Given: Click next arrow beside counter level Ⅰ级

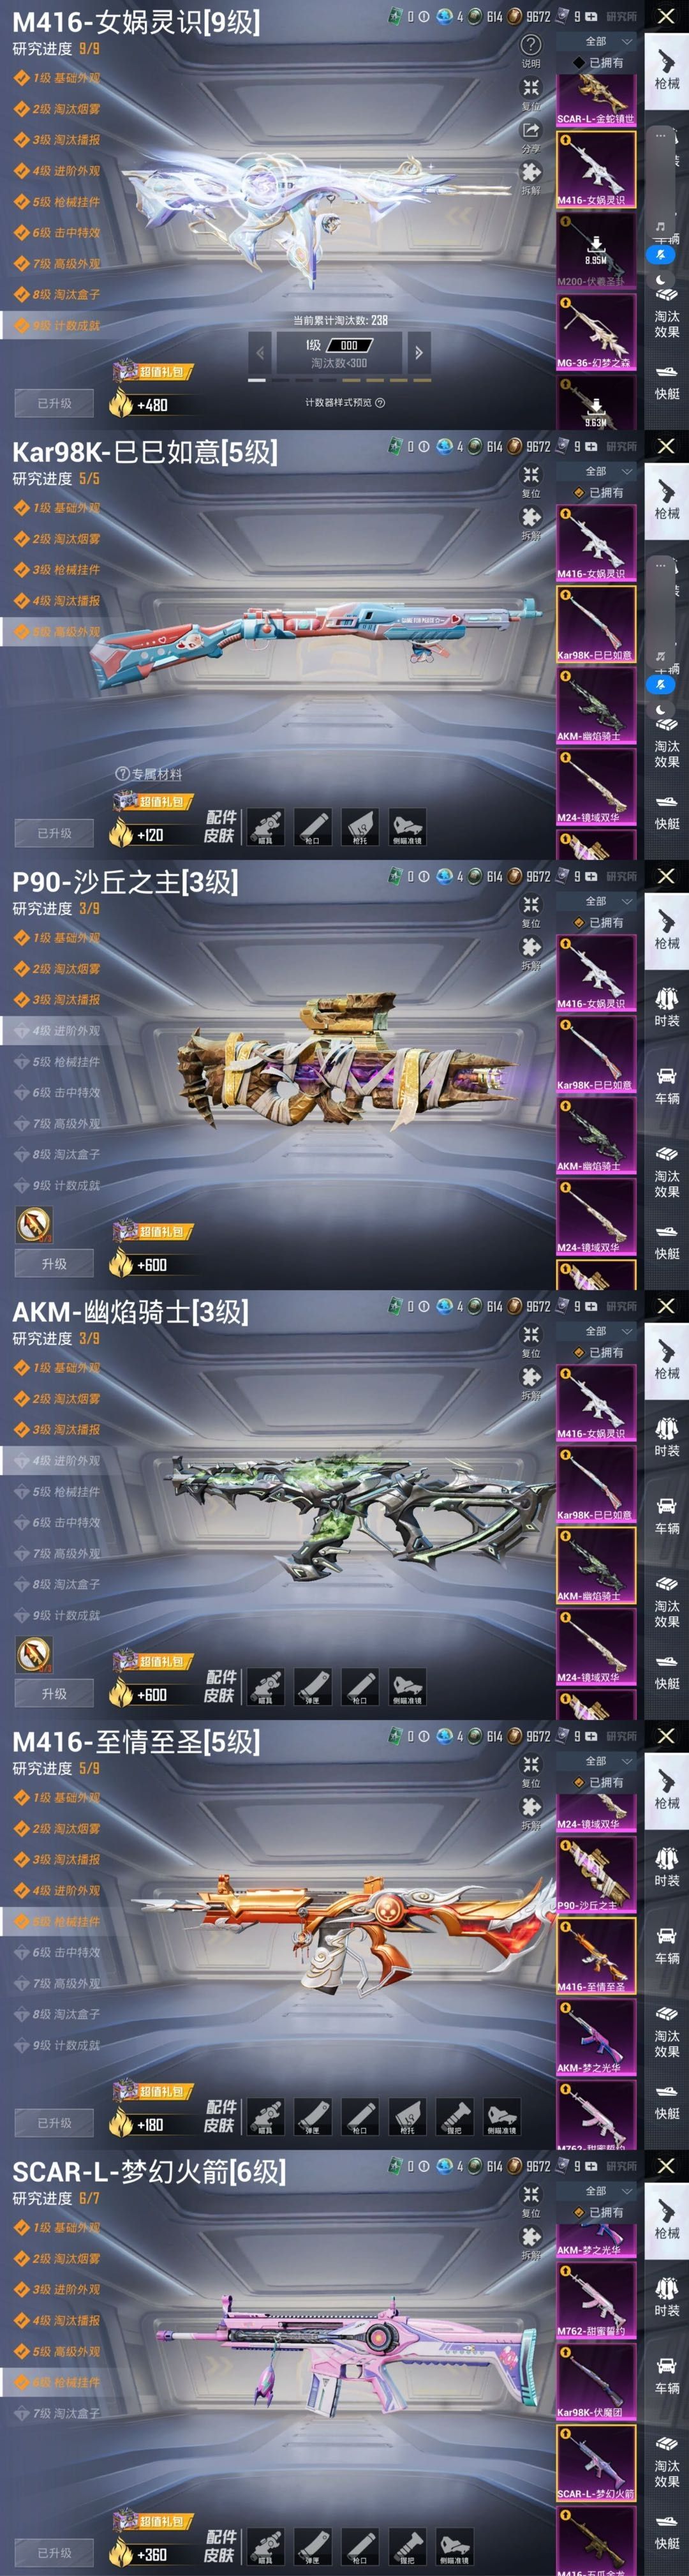Looking at the screenshot, I should [x=418, y=352].
